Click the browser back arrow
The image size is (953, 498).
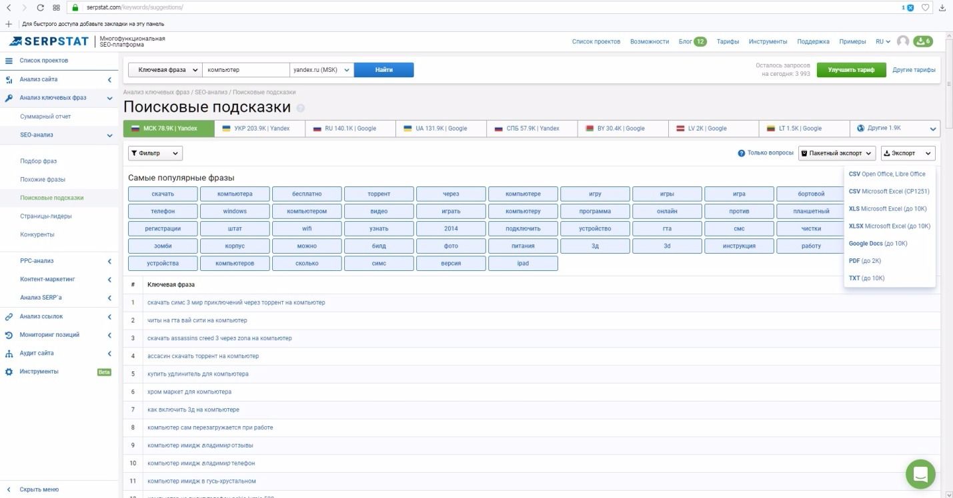coord(9,7)
